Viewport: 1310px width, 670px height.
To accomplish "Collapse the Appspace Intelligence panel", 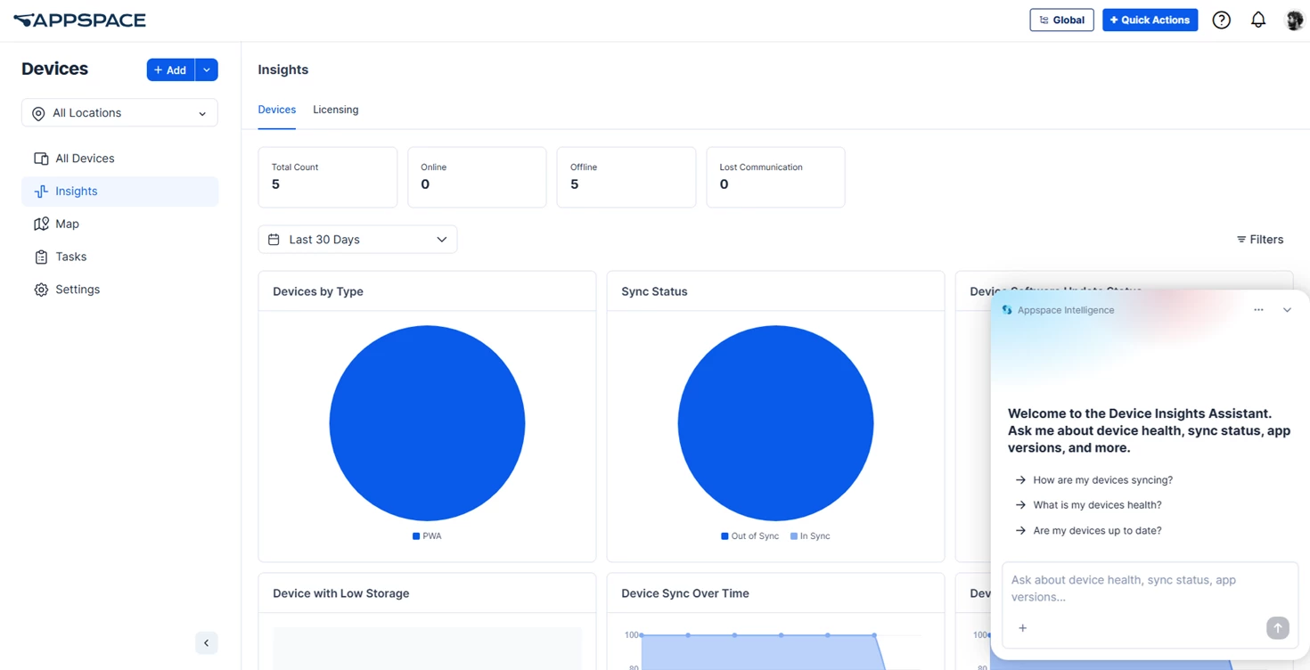I will 1287,310.
